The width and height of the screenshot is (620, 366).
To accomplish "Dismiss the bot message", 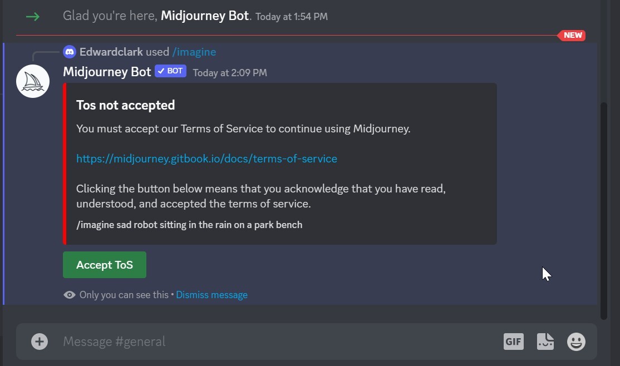I will point(211,295).
